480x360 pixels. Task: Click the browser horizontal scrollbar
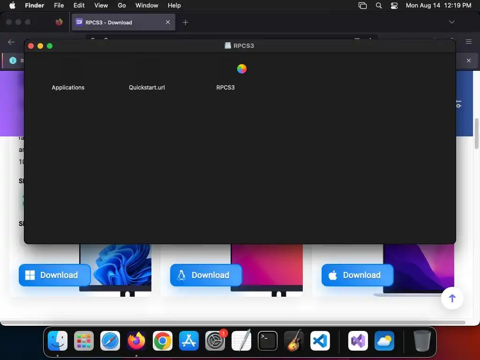[x=233, y=322]
